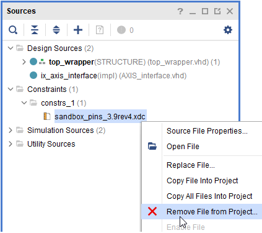This screenshot has height=233, width=262.
Task: Expand the Utility Sources folder
Action: 11,144
